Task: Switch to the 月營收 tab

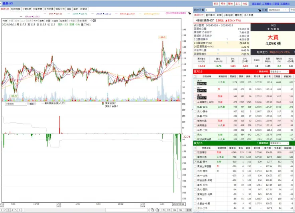Action: 84,9
